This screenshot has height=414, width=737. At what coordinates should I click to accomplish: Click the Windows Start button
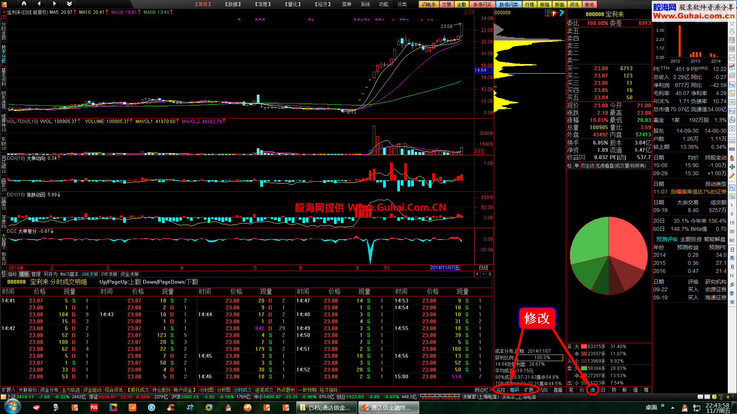(13, 407)
